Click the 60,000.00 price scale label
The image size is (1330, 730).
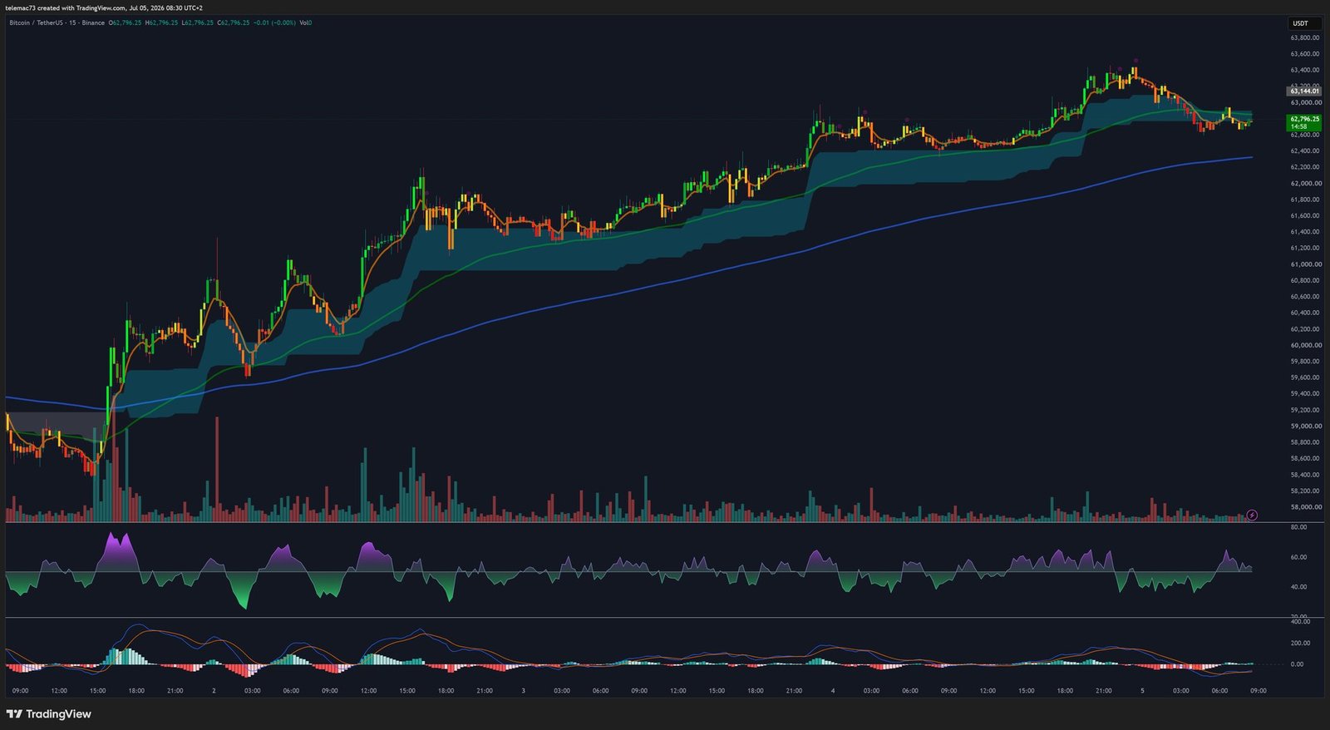(1305, 345)
